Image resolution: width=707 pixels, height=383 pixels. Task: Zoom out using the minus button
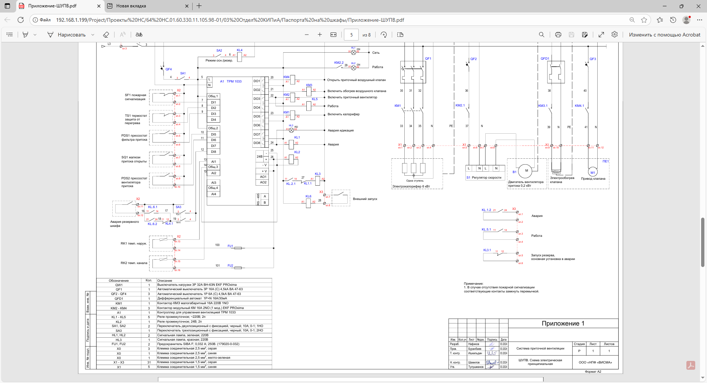(x=307, y=35)
